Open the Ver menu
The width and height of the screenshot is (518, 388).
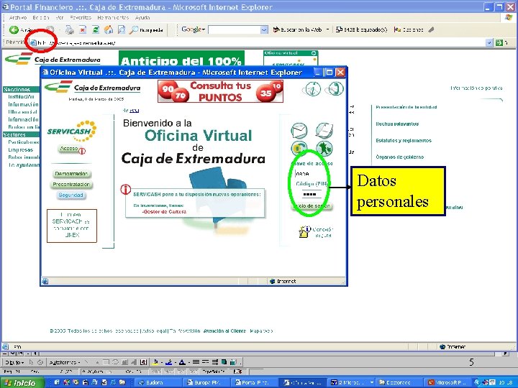pos(60,17)
